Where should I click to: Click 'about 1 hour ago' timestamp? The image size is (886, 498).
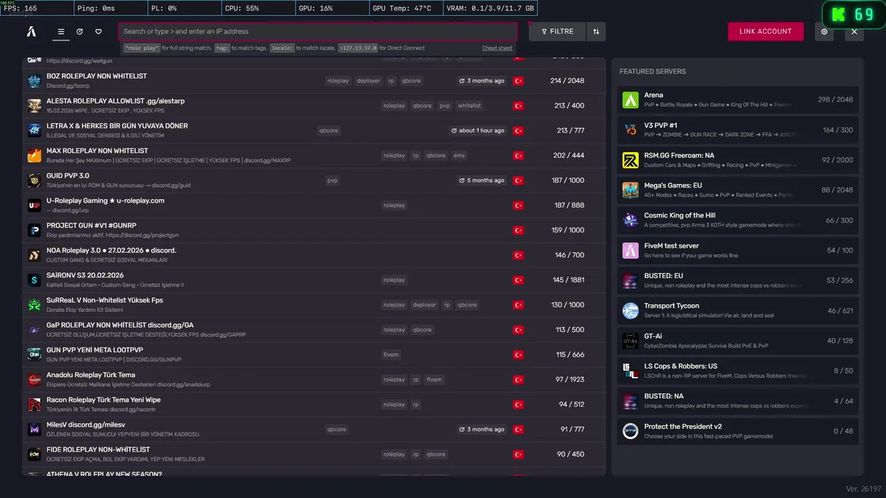tap(478, 131)
